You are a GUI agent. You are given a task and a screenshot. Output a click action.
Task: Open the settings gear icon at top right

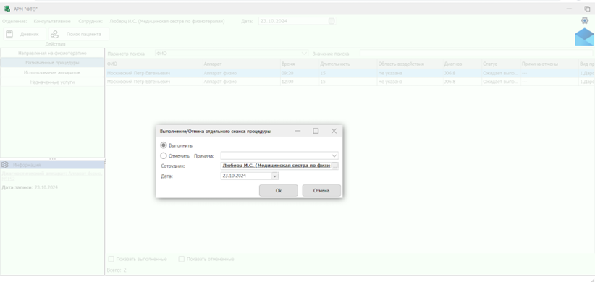click(x=585, y=20)
